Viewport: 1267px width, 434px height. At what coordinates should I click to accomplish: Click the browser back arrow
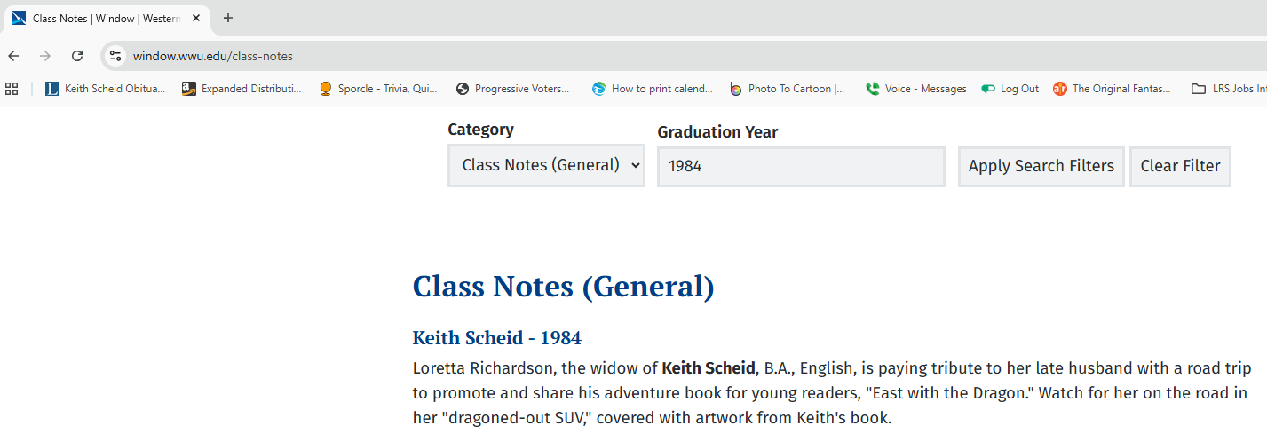tap(13, 56)
